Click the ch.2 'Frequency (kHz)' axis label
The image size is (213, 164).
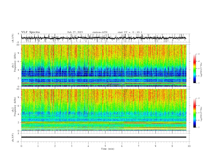click(15, 107)
